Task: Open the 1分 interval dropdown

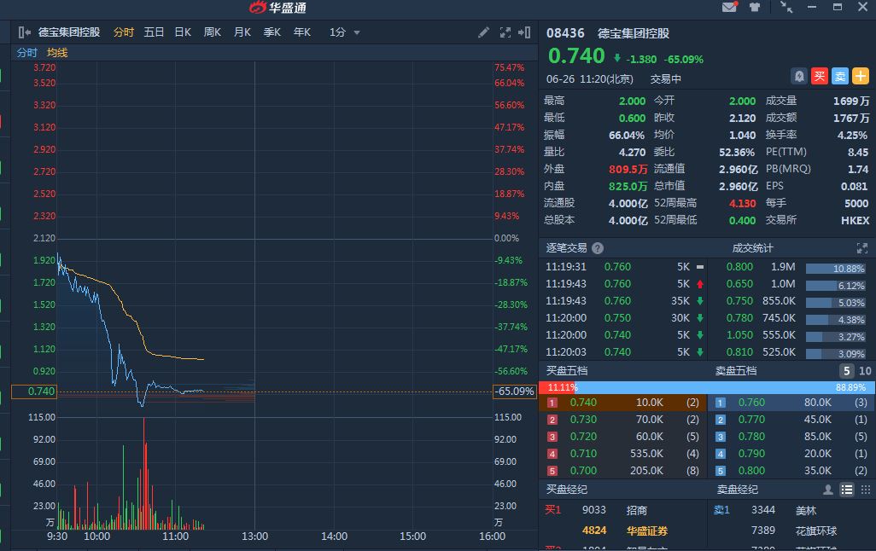Action: 344,32
